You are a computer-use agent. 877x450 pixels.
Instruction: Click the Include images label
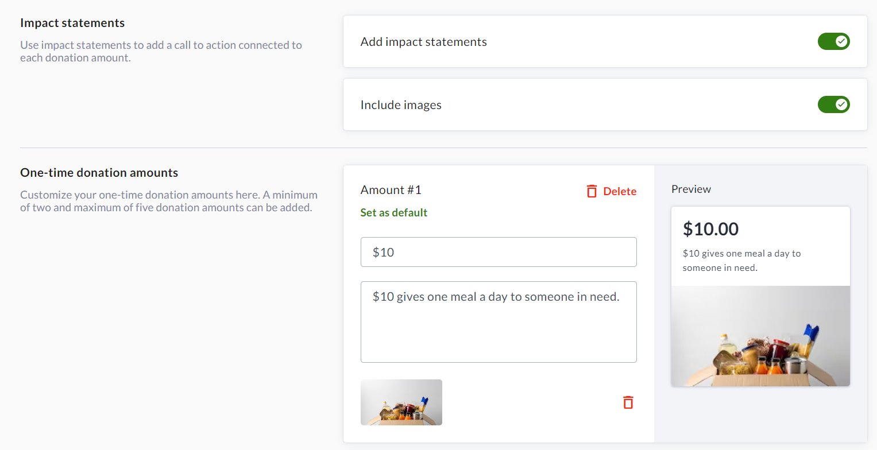point(401,105)
